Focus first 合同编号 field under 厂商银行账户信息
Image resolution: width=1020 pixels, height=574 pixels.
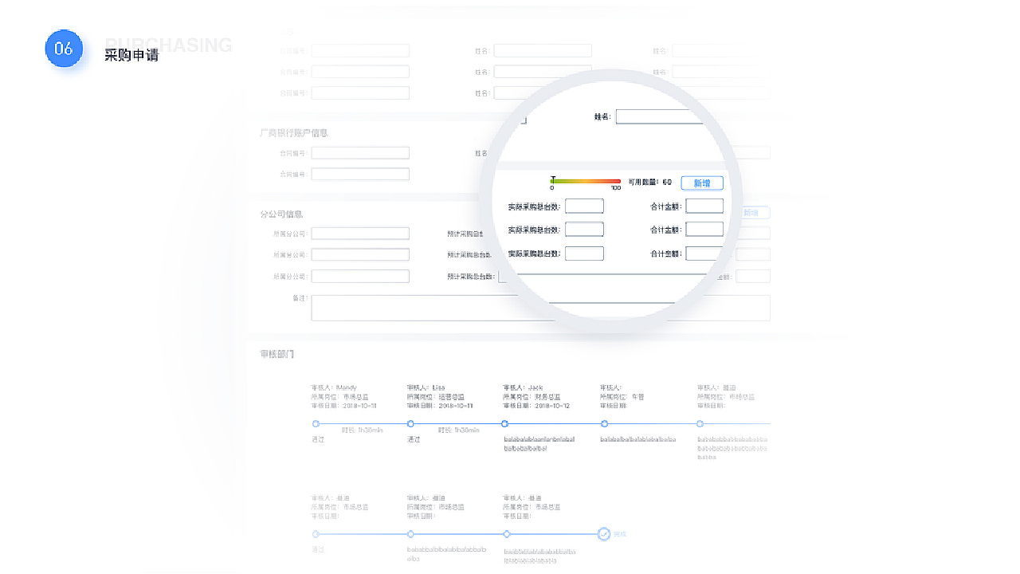click(x=360, y=153)
